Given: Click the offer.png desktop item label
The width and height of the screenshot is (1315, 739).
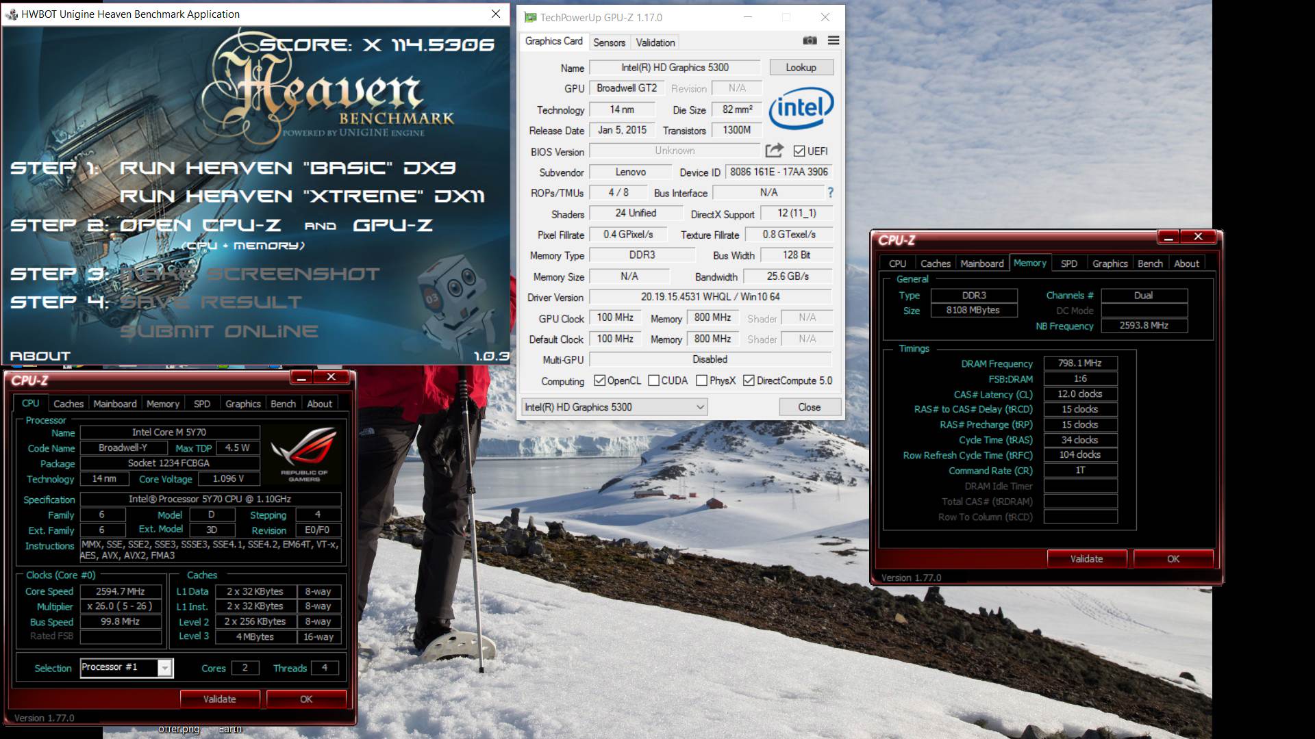Looking at the screenshot, I should (179, 729).
